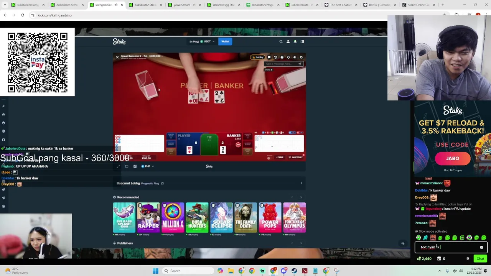
Task: Open the PHP display currency dropdown
Action: click(148, 166)
